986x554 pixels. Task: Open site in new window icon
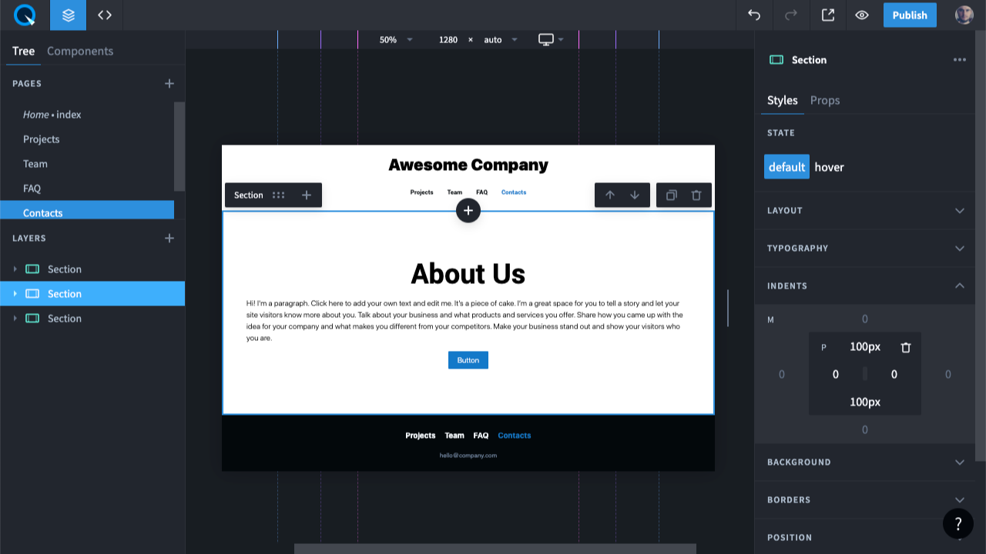828,15
